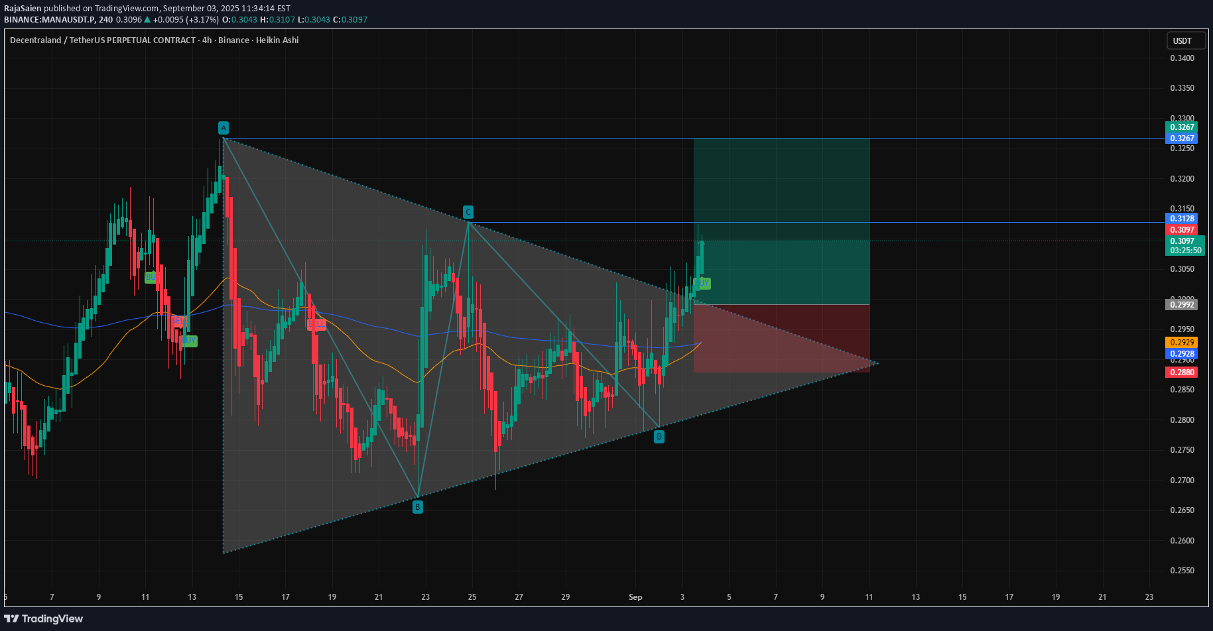Click the RajaSaien author name

coord(23,9)
